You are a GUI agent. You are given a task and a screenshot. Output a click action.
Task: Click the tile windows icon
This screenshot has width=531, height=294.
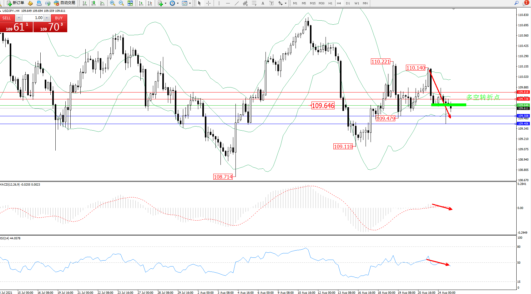point(130,3)
